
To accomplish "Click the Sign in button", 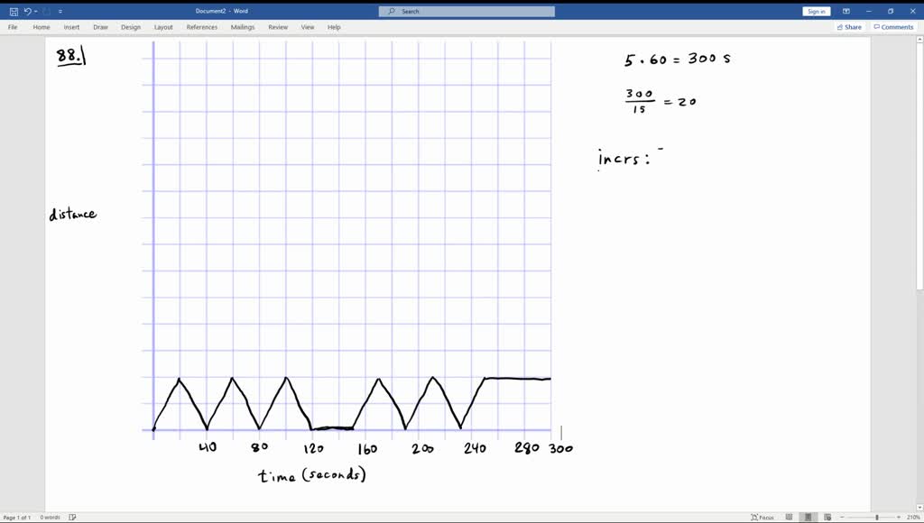I will pos(816,10).
